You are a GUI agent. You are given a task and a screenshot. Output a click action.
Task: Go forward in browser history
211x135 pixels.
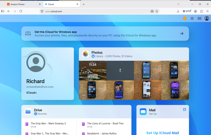[x=15, y=11]
